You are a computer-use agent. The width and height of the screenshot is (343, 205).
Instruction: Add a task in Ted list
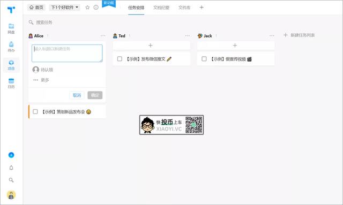[151, 45]
